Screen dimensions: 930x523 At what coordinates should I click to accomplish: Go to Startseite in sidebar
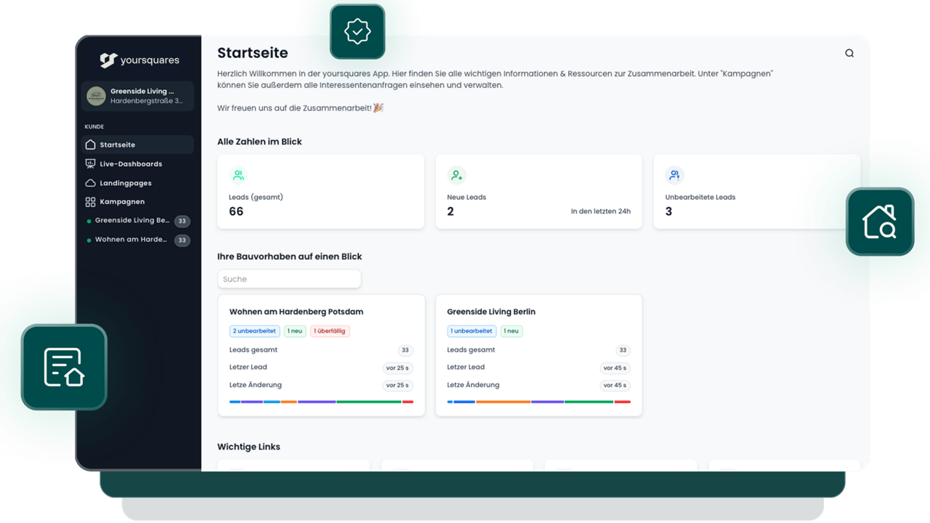click(x=137, y=145)
